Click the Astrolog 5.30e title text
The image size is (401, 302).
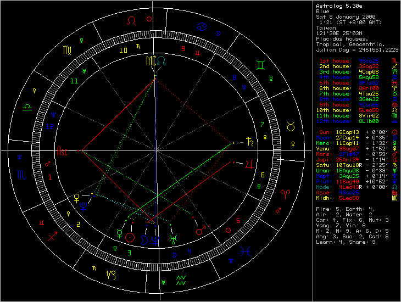339,5
